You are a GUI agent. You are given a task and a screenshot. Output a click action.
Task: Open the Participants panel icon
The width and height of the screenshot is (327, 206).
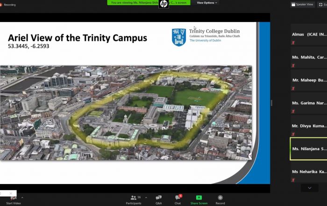133,198
